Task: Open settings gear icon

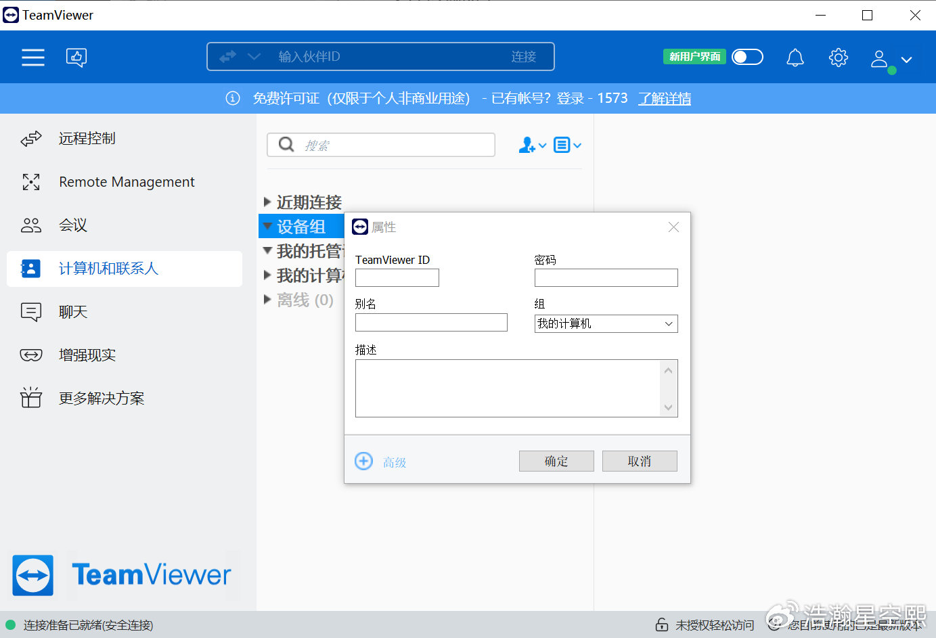Action: pyautogui.click(x=839, y=58)
